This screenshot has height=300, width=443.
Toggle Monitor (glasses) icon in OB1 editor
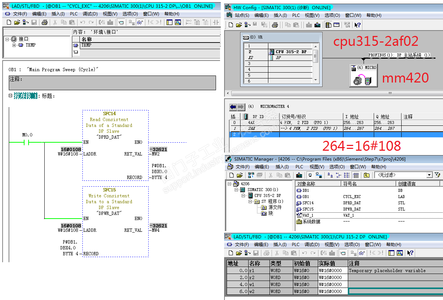coord(140,22)
